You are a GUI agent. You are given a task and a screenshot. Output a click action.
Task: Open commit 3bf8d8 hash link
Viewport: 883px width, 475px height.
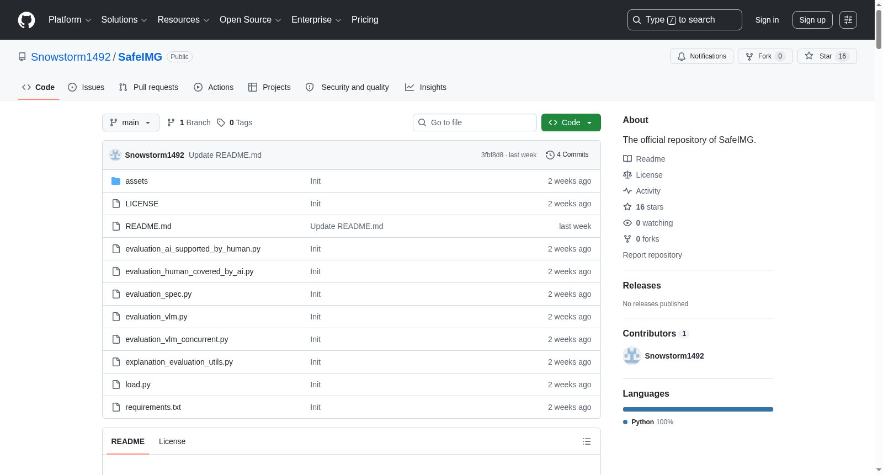(x=492, y=155)
